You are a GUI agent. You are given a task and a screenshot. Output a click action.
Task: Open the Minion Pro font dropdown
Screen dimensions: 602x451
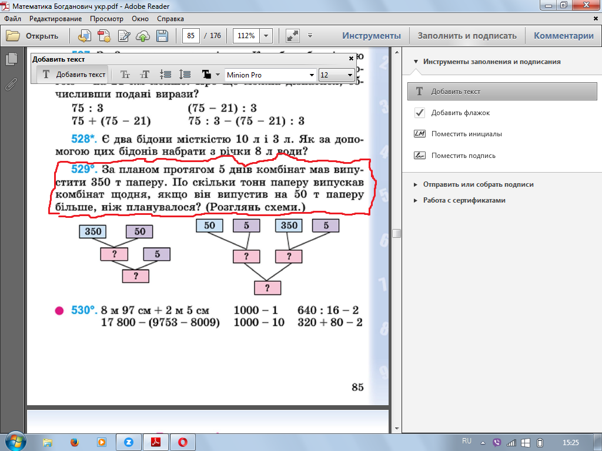coord(312,75)
